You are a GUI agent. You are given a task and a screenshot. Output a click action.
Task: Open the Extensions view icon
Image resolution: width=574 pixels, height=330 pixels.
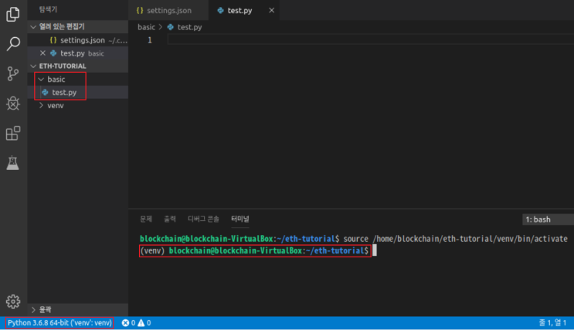(x=13, y=133)
